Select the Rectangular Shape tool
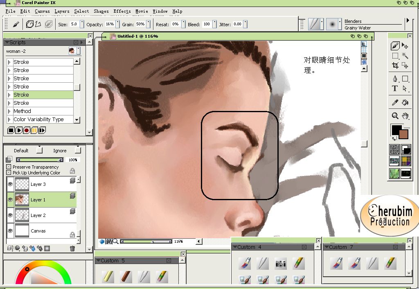Image resolution: width=419 pixels, height=289 pixels. pos(405,79)
